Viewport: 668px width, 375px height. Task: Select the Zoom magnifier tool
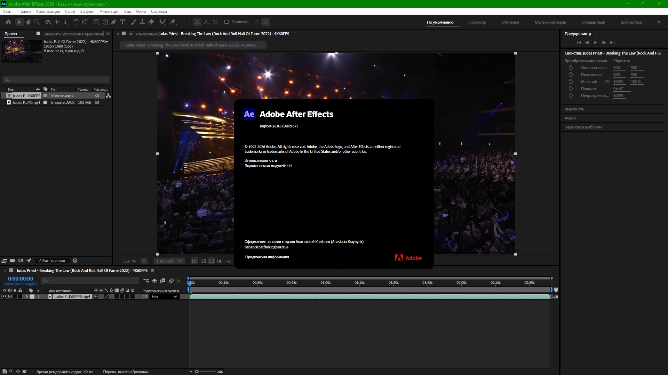click(x=37, y=22)
